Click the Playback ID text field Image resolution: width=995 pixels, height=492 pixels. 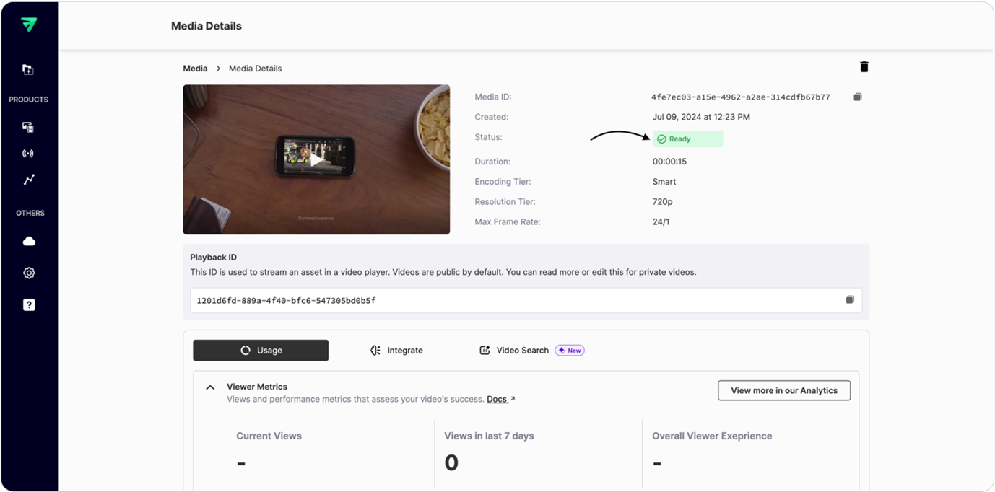point(526,300)
